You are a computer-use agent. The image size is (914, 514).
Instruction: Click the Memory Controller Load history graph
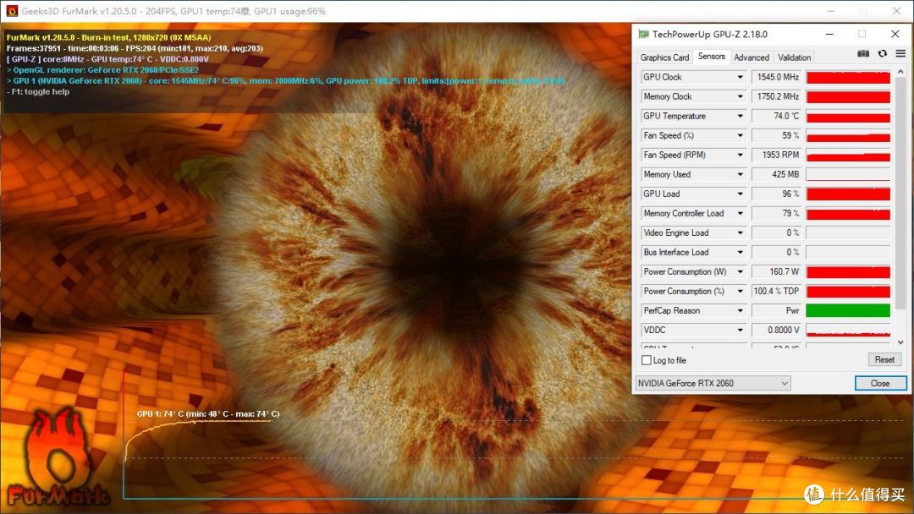pyautogui.click(x=848, y=213)
